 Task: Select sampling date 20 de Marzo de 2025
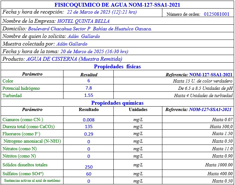pyautogui.click(x=82, y=52)
